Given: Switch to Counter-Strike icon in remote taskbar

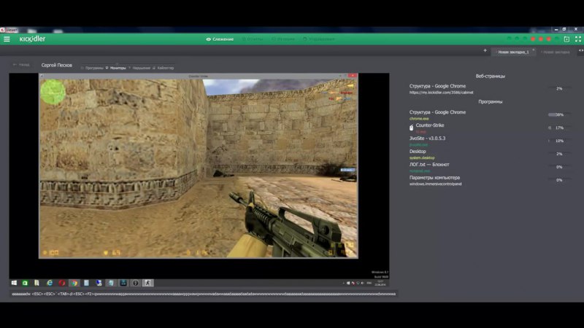Looking at the screenshot, I should click(x=148, y=283).
